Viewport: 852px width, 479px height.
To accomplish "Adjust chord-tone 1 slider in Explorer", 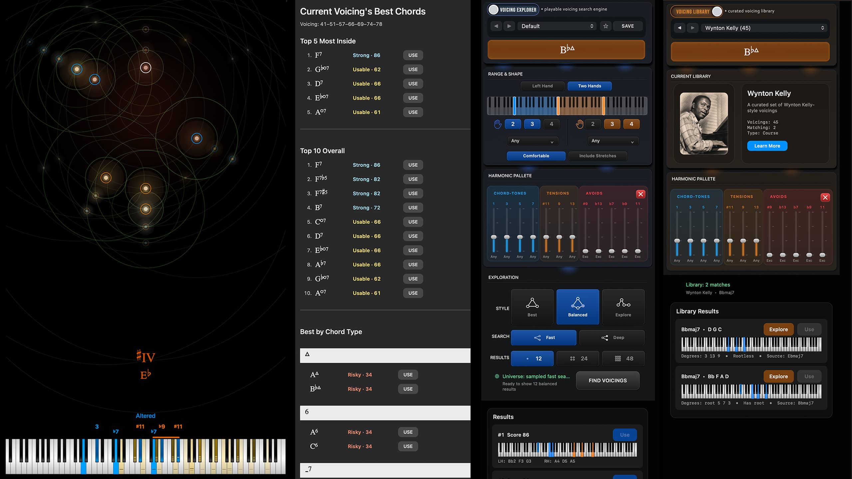I will coord(494,237).
